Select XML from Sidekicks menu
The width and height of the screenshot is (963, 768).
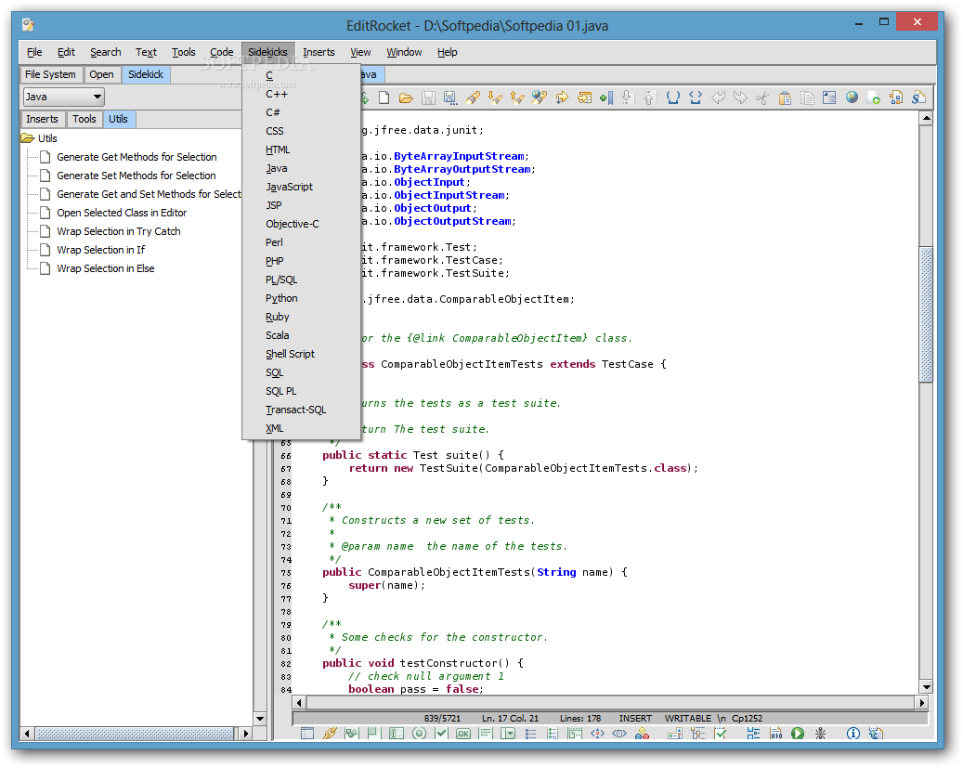[x=301, y=428]
